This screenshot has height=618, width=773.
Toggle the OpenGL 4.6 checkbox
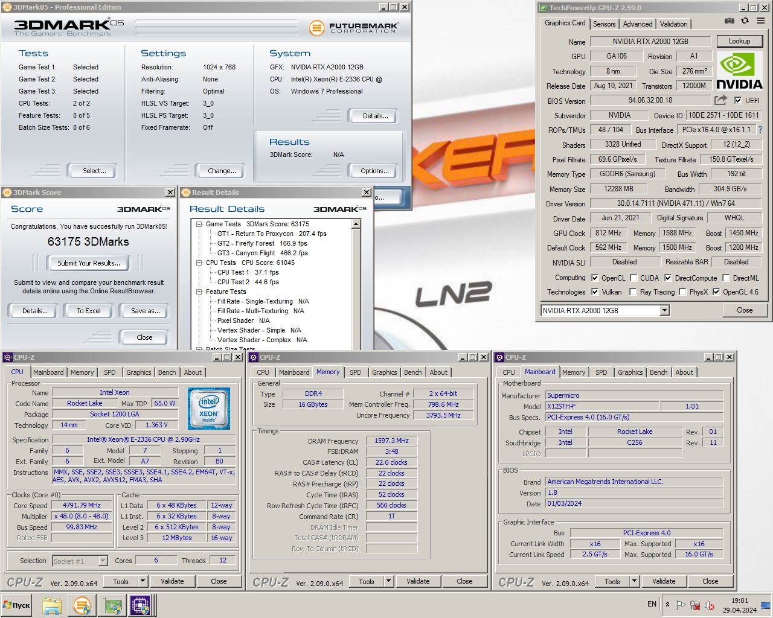click(x=716, y=292)
